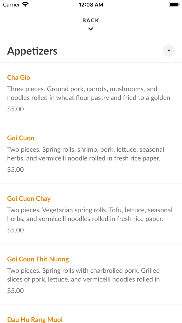The width and height of the screenshot is (182, 323).
Task: Tap the $5.00 under Goi Coun Thit Nuong
Action: click(15, 291)
